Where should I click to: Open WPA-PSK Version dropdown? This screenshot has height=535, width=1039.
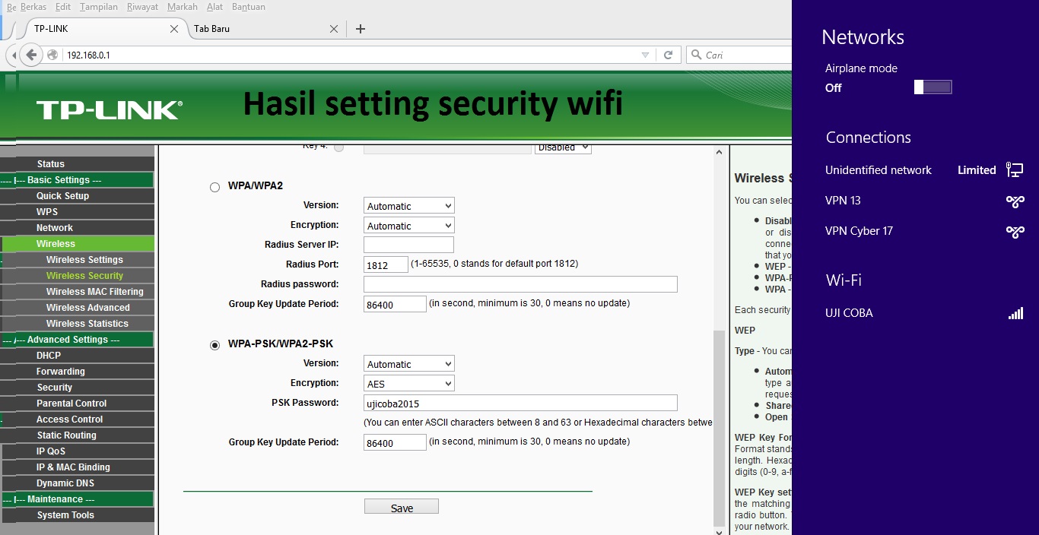click(x=408, y=364)
